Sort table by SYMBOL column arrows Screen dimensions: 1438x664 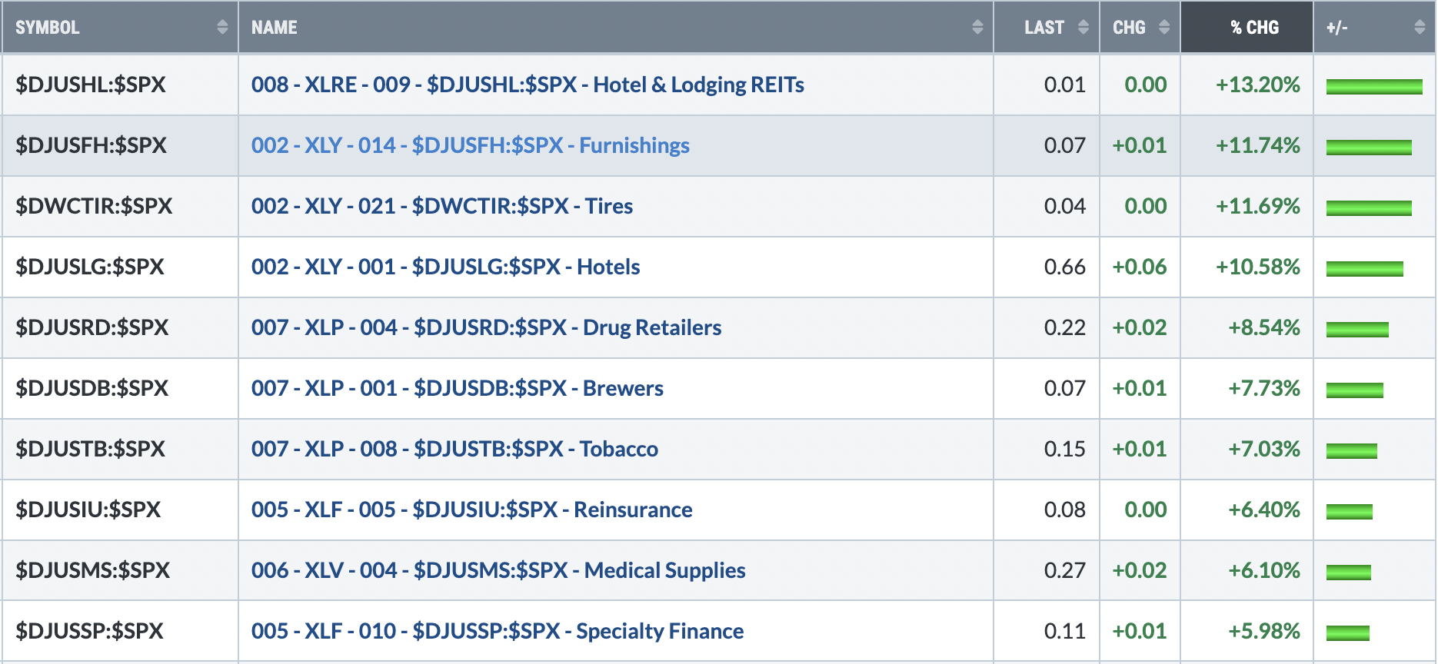click(222, 27)
